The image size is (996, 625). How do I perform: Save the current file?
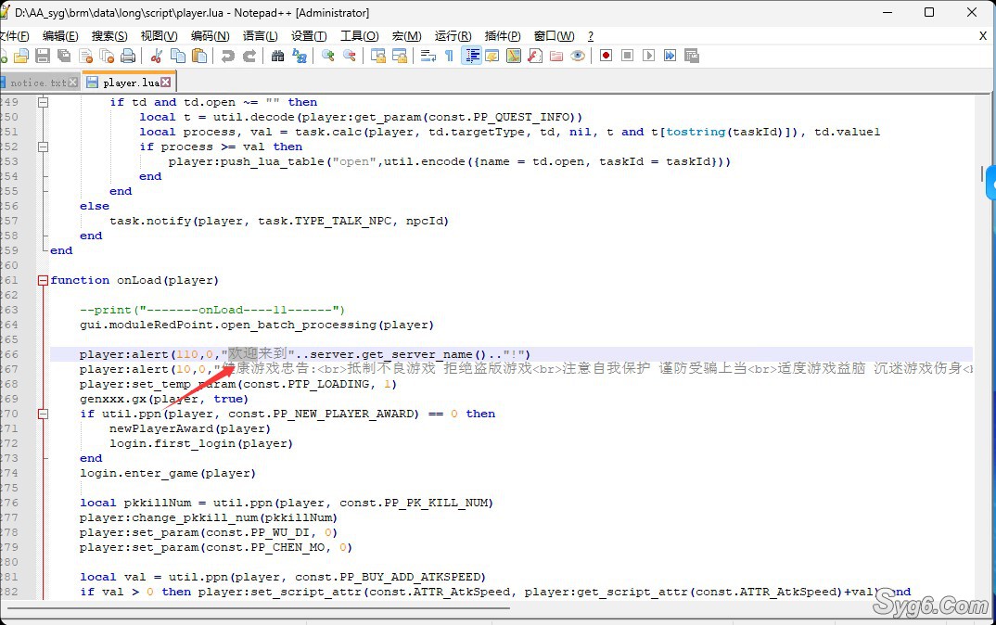coord(43,56)
